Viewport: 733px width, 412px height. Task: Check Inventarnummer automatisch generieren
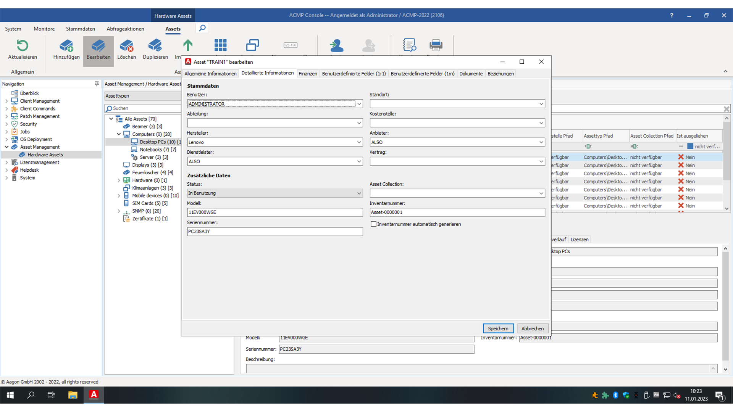374,224
